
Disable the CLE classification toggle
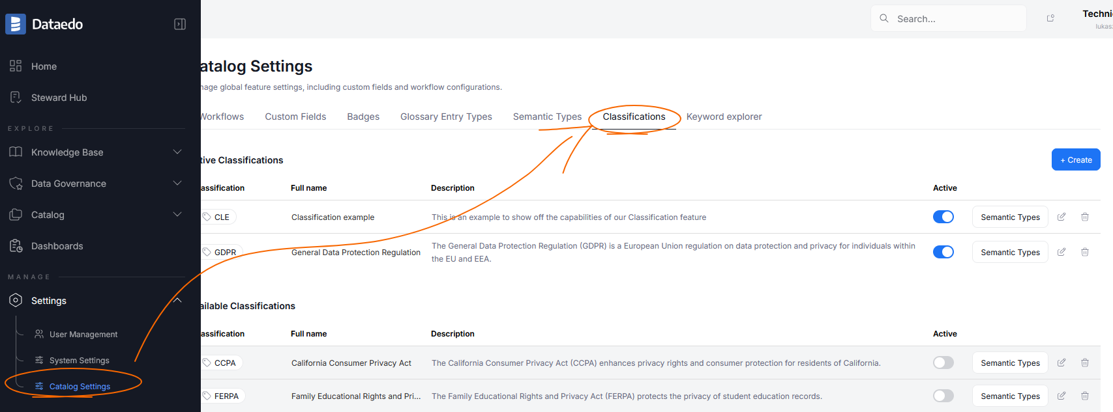(x=943, y=217)
